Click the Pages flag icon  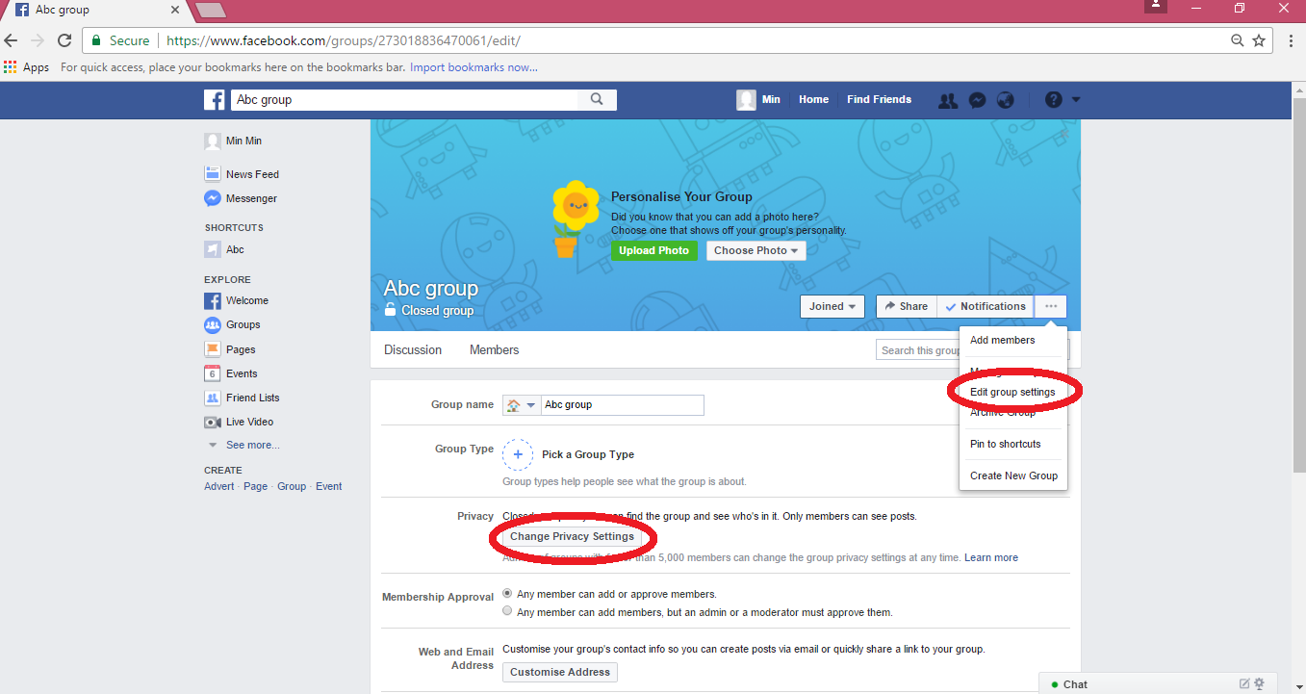pos(213,349)
